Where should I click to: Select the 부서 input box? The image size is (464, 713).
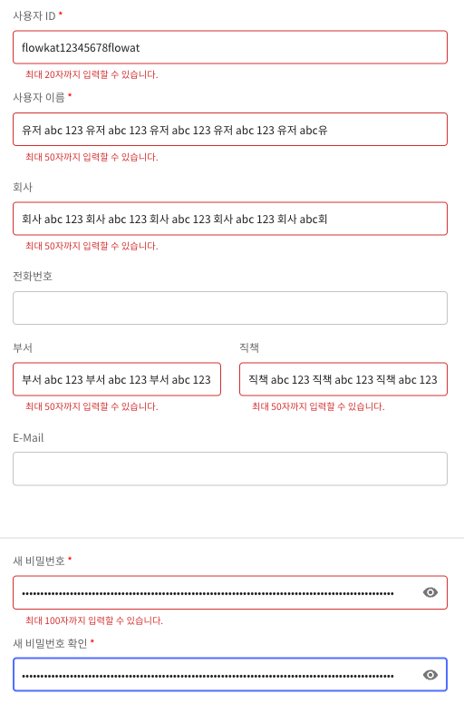pos(117,379)
